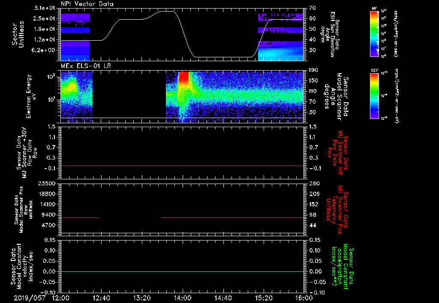Click the '15:20' time axis label
Viewport: 439px width, 303px height.
point(264,298)
